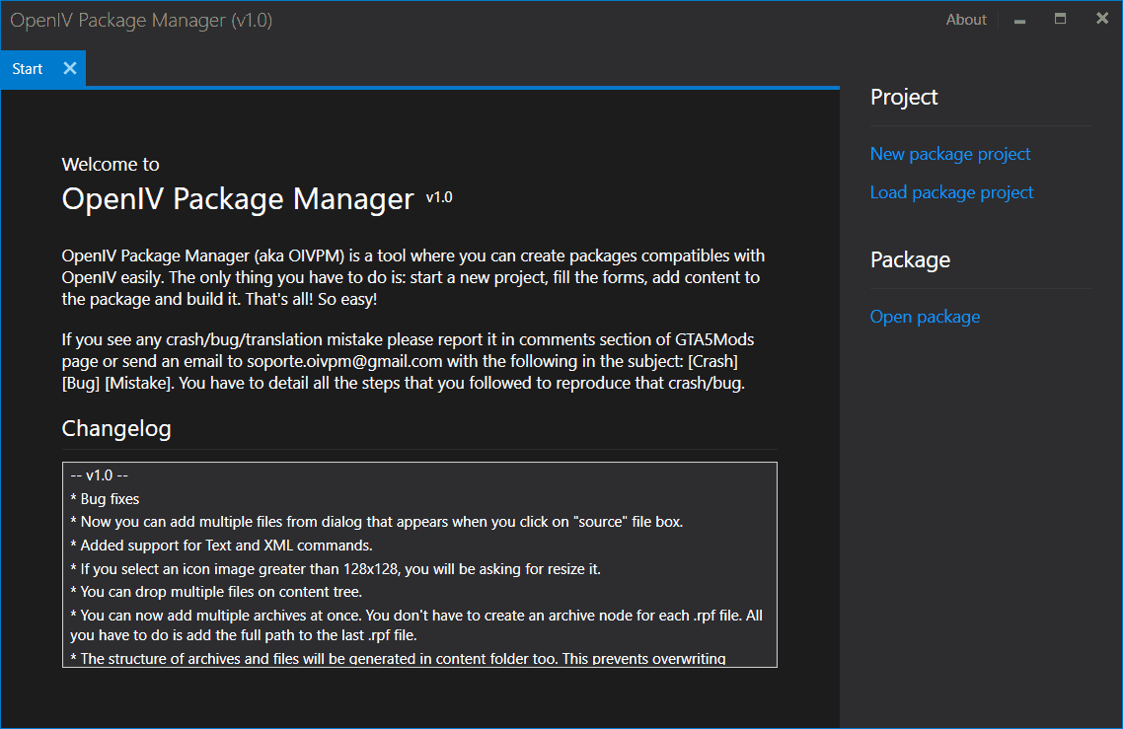Click the Open package link

pyautogui.click(x=925, y=317)
